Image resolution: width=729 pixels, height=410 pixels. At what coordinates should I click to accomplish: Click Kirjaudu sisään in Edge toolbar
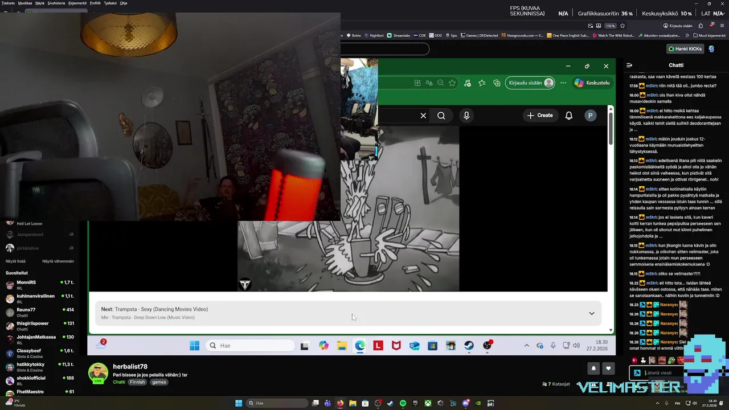point(530,83)
